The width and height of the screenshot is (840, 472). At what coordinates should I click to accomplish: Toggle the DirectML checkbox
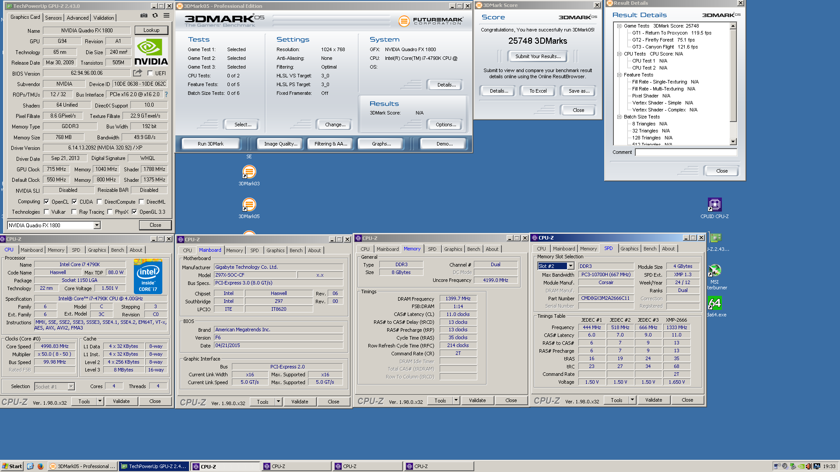pos(141,202)
